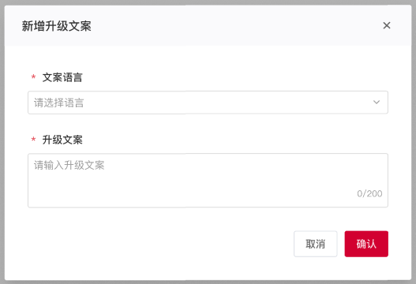Click the 新增升级文案 dialog title

57,26
